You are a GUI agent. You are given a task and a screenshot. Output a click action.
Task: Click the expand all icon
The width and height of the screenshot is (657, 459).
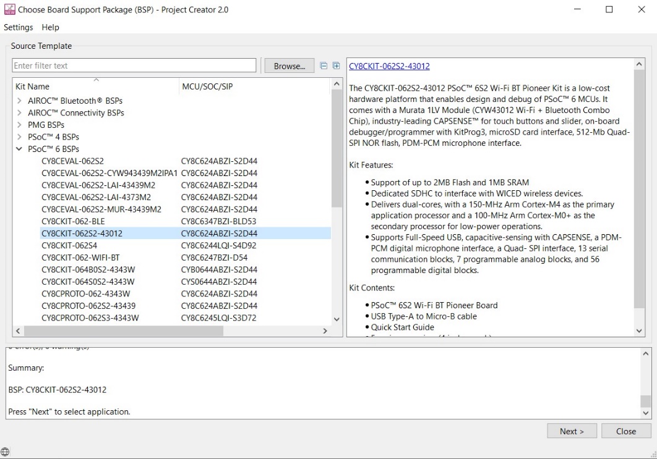(336, 65)
